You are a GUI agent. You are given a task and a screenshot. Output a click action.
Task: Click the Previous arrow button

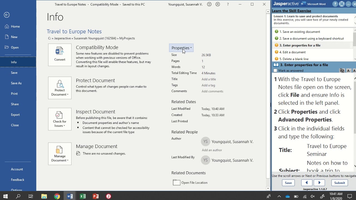[x=306, y=183]
